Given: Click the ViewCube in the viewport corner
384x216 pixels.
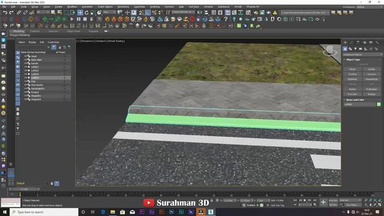Looking at the screenshot, I should [329, 50].
